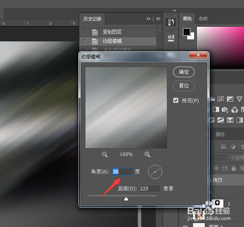Click the 100% preview zoom value
Viewport: 244px width, 227px height.
(126, 154)
